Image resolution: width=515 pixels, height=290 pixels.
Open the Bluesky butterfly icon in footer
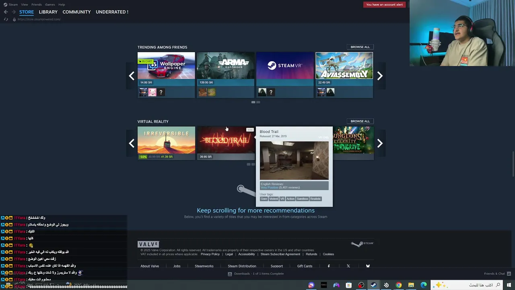tap(368, 266)
